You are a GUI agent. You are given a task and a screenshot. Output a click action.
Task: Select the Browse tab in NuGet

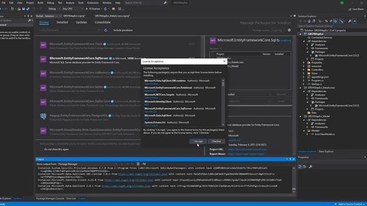click(x=44, y=22)
